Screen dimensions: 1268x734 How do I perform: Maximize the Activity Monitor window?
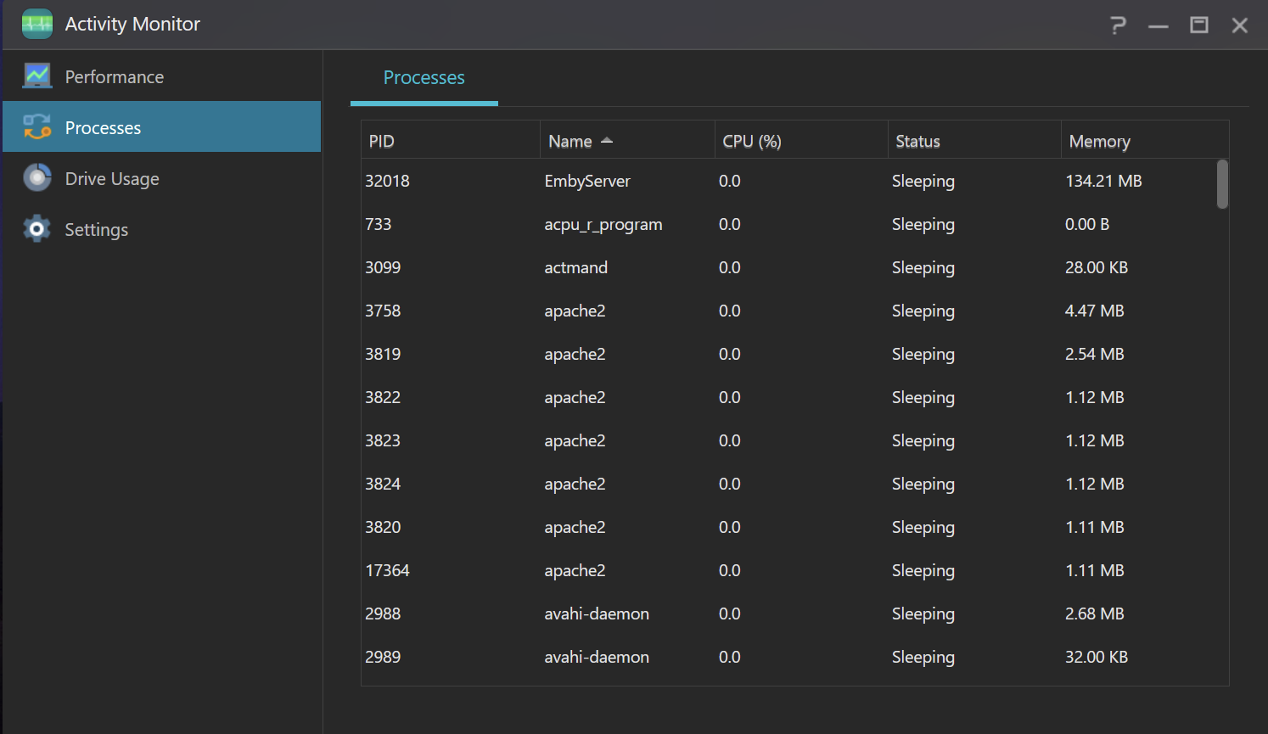coord(1198,25)
